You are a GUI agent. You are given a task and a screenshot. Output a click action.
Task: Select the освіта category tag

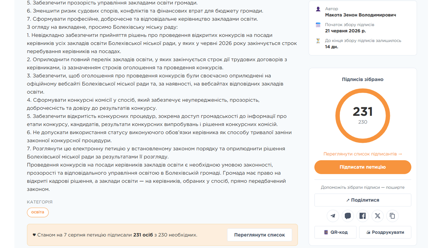click(x=38, y=212)
